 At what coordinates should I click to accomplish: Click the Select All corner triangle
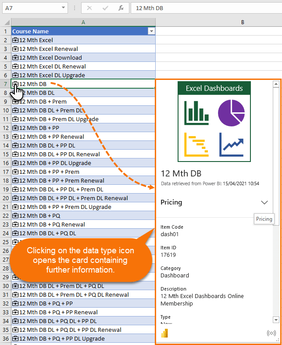tap(7, 22)
